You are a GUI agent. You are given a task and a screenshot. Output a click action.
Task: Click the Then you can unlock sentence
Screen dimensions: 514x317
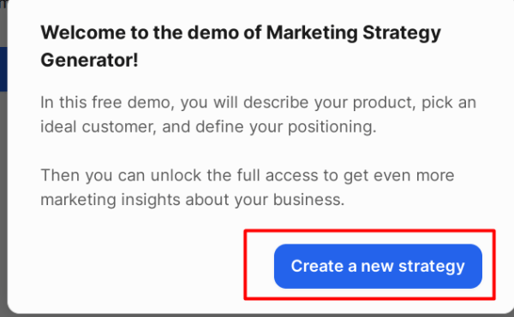click(248, 175)
